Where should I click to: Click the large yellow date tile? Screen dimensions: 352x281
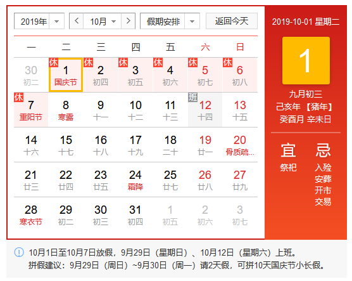coord(306,60)
